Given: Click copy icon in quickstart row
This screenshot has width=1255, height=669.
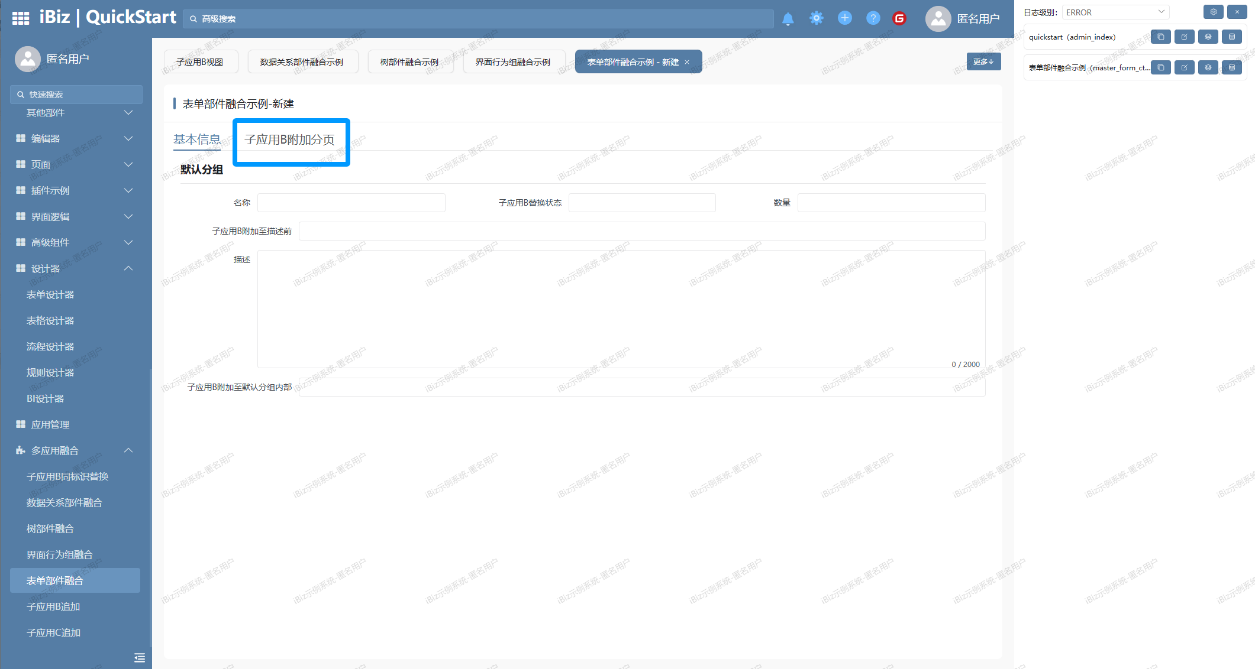Looking at the screenshot, I should (1160, 37).
